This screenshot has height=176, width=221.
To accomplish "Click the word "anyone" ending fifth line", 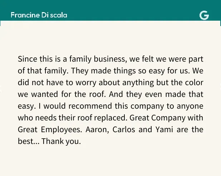I will tap(190, 106).
